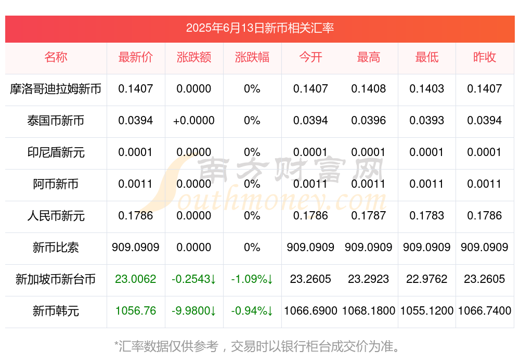Click the row name 阿币新币
Screen dimensions: 520x363
pos(56,184)
